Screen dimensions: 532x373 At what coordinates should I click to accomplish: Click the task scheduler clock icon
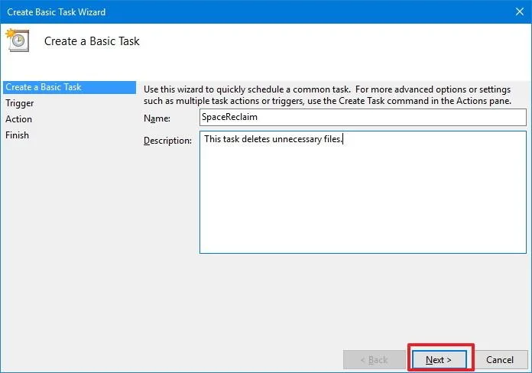tap(18, 40)
